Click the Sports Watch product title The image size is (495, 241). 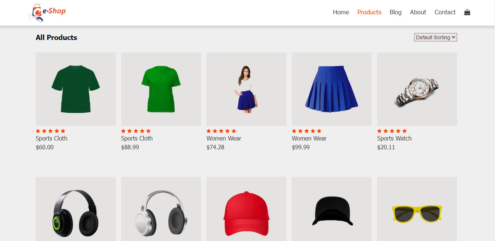(394, 138)
